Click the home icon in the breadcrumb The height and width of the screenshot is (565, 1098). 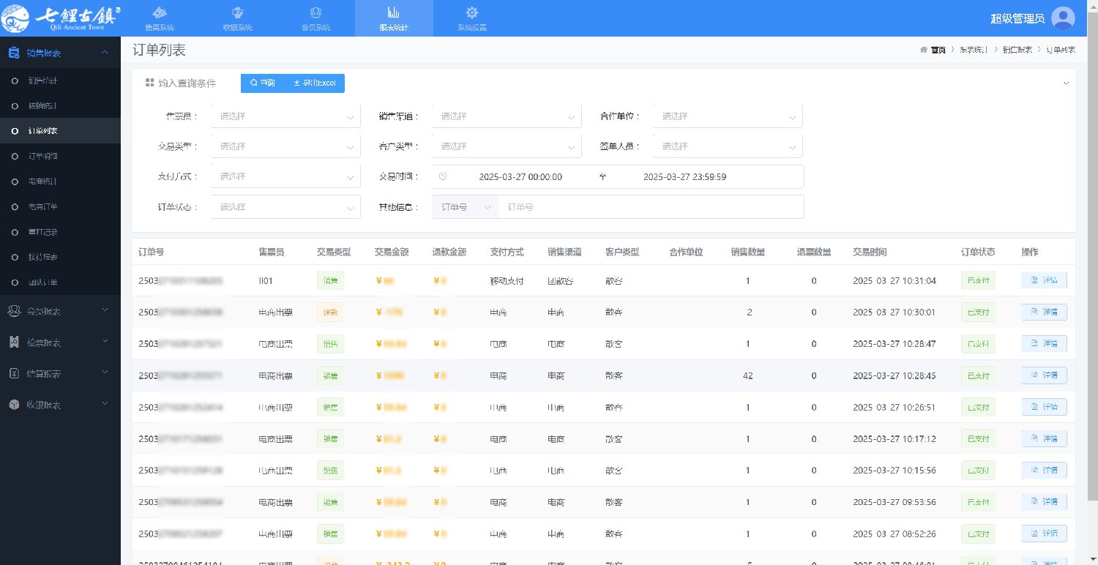(924, 50)
